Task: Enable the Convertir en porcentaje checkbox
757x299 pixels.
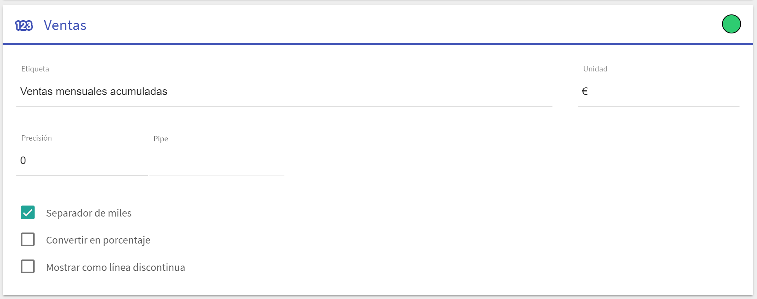Action: (28, 240)
